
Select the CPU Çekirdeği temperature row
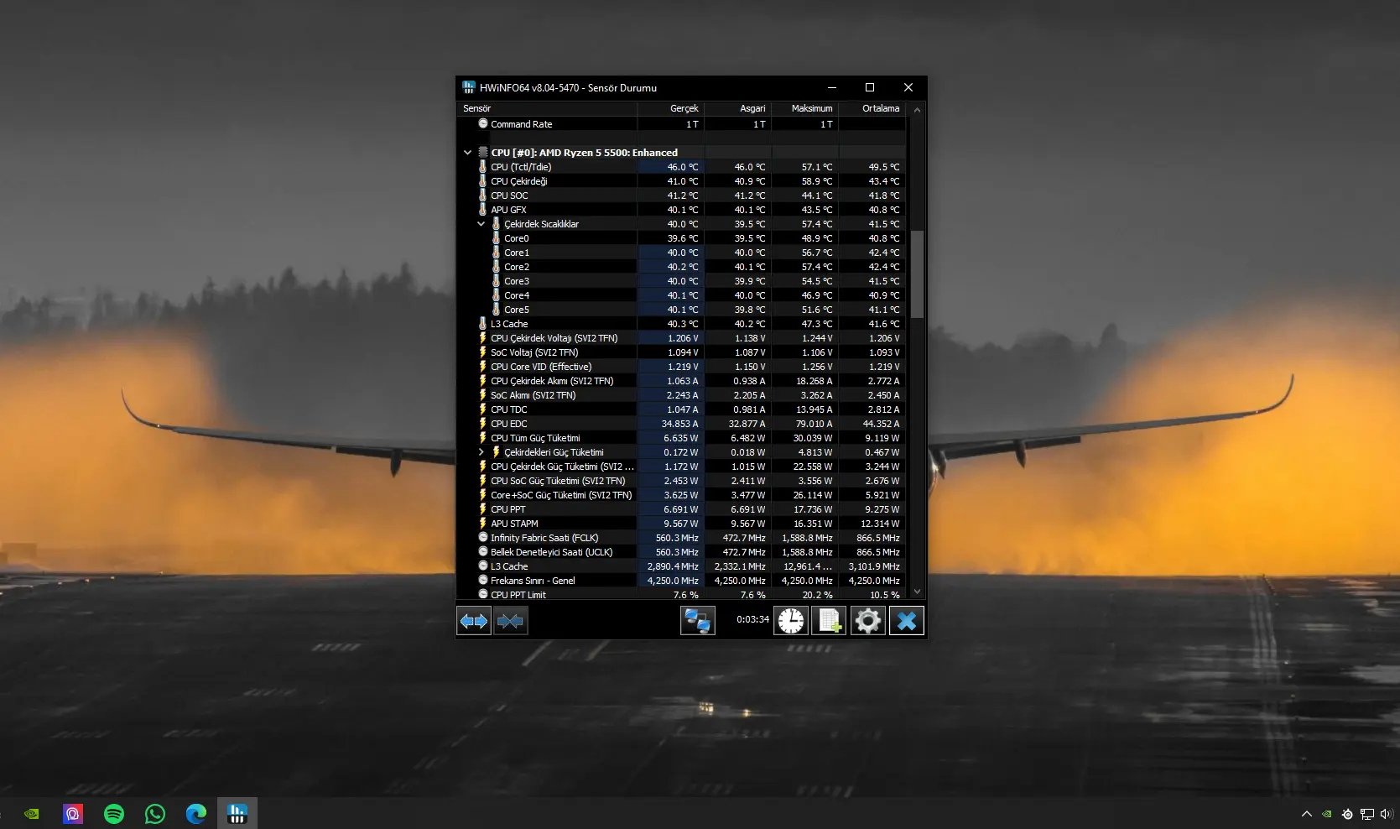point(681,181)
